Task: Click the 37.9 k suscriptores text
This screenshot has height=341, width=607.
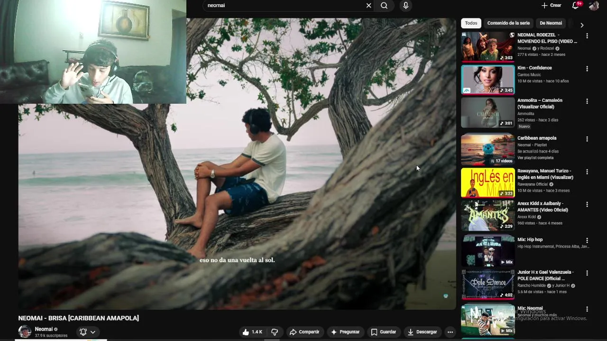Action: [51, 335]
